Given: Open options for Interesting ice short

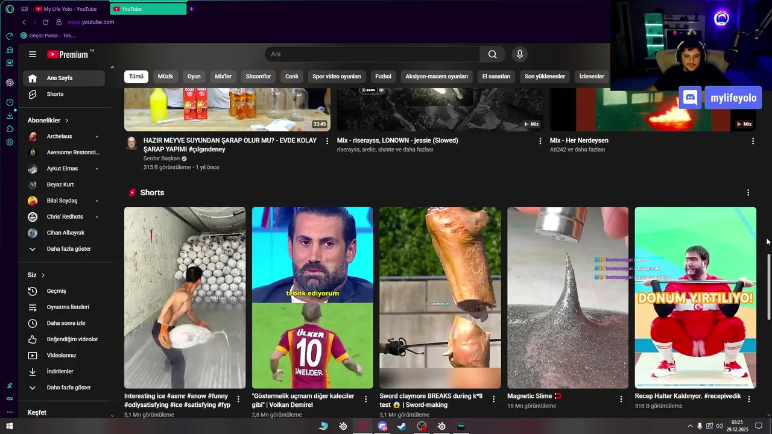Looking at the screenshot, I should tap(238, 398).
